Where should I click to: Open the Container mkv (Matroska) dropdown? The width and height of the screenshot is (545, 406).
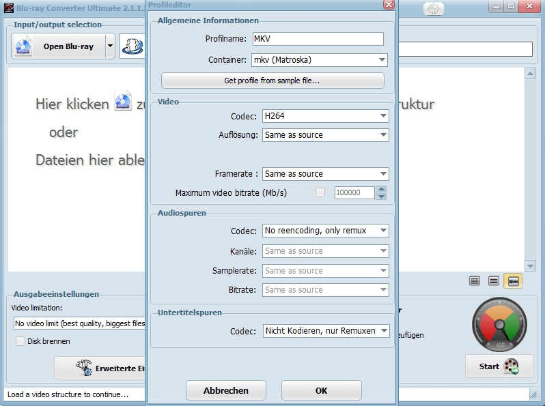click(x=320, y=60)
